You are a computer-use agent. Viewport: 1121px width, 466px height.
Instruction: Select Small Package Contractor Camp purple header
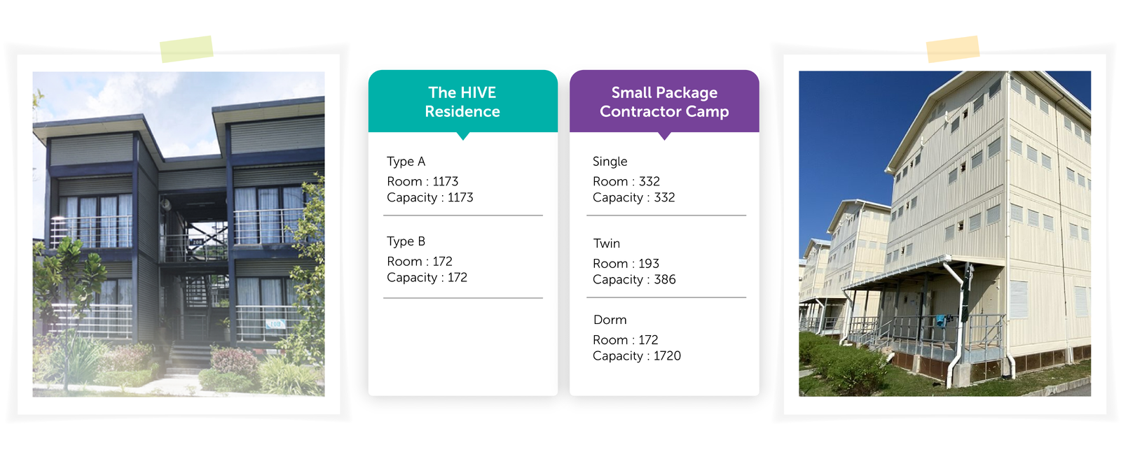tap(664, 101)
